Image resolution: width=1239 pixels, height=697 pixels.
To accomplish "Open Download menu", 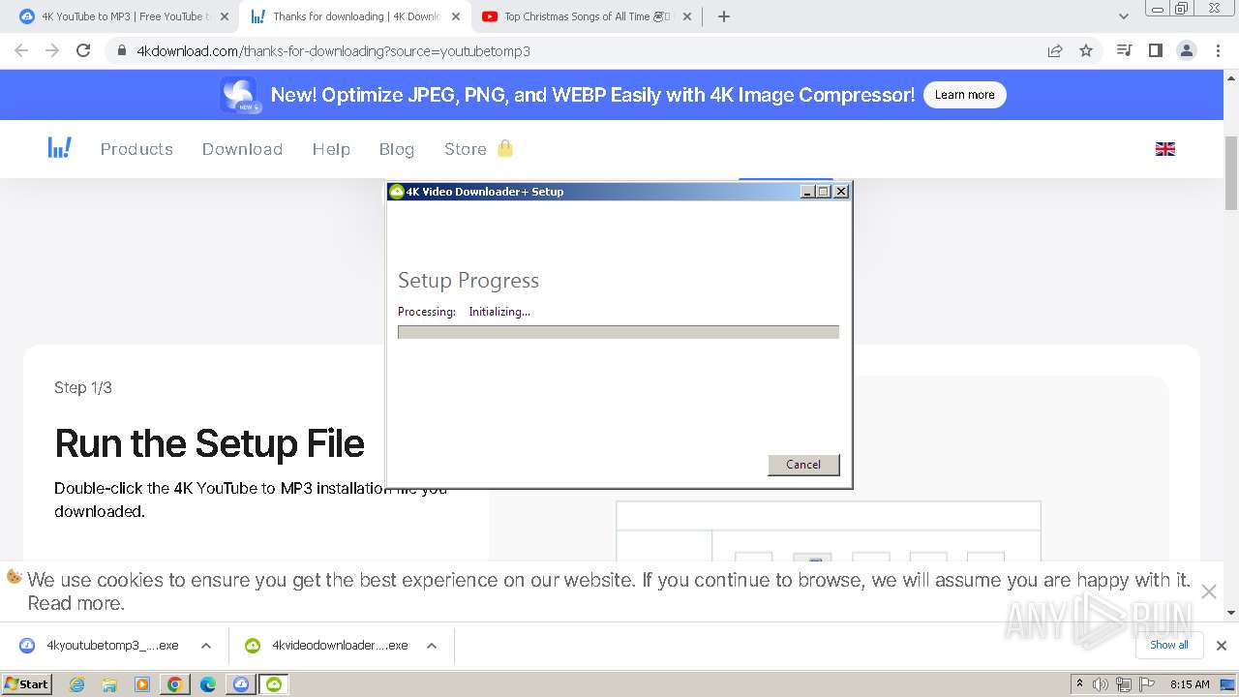I will 242,149.
